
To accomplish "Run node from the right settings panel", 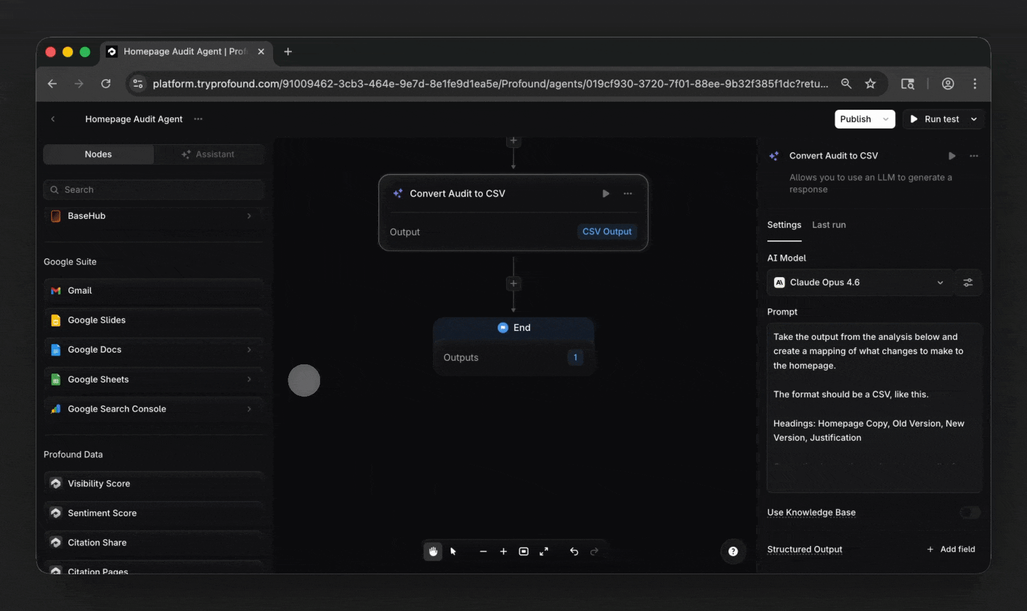I will (x=952, y=156).
